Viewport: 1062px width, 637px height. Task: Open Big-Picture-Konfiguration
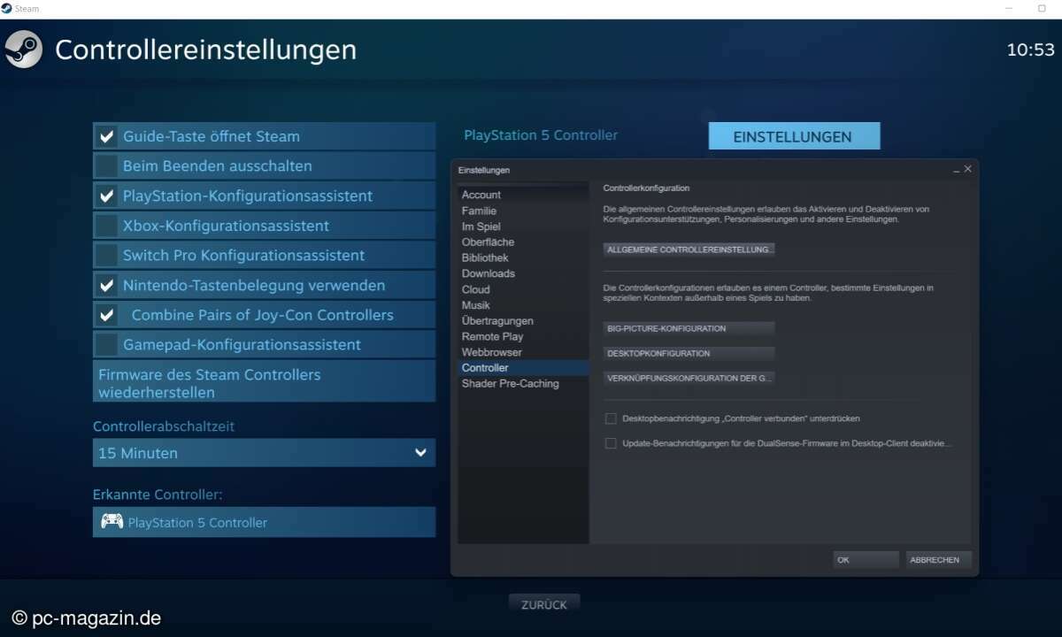[x=689, y=328]
